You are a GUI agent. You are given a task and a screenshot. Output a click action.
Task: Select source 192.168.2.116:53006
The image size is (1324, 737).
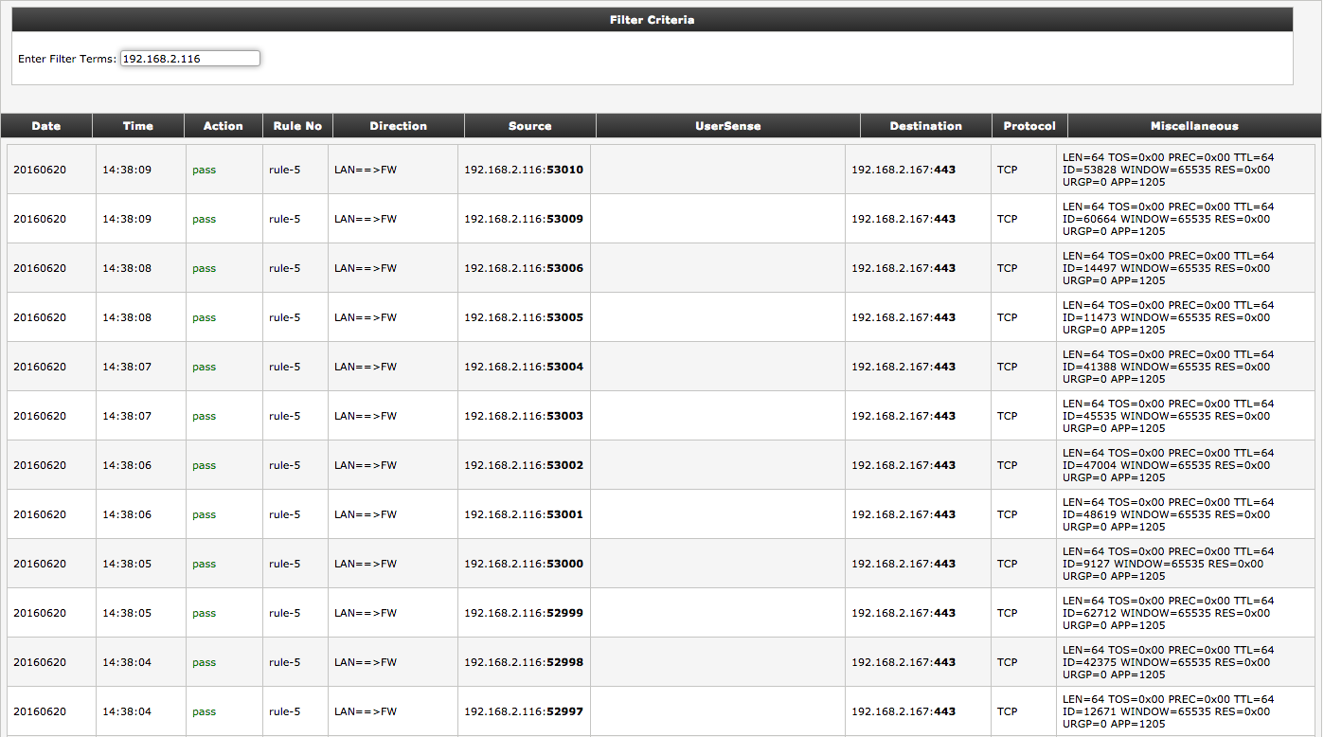pyautogui.click(x=524, y=268)
